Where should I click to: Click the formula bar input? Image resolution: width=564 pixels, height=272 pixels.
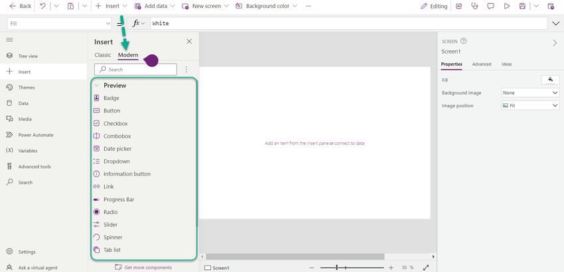pos(348,23)
